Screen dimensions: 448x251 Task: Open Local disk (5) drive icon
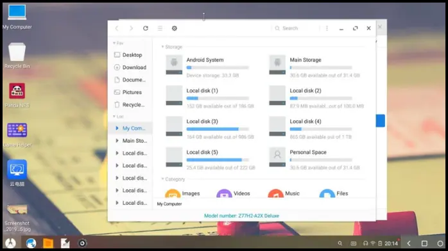tap(174, 157)
